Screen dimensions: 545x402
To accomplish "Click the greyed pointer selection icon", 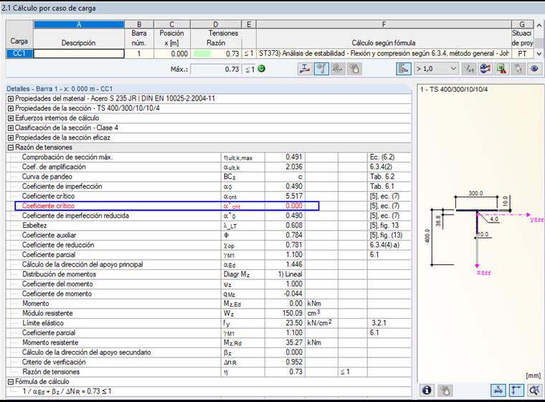I will (x=518, y=69).
